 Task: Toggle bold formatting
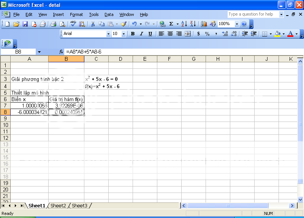(x=133, y=34)
